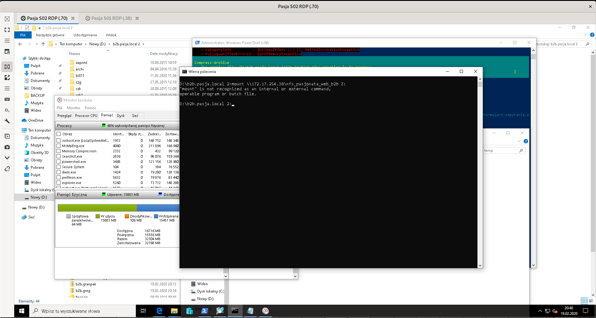This screenshot has width=596, height=318.
Task: Expand breadcrumb arrow after Ten komputer
Action: pyautogui.click(x=86, y=44)
